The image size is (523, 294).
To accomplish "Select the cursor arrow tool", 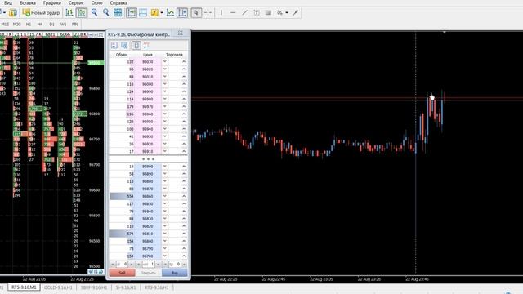I will point(196,13).
